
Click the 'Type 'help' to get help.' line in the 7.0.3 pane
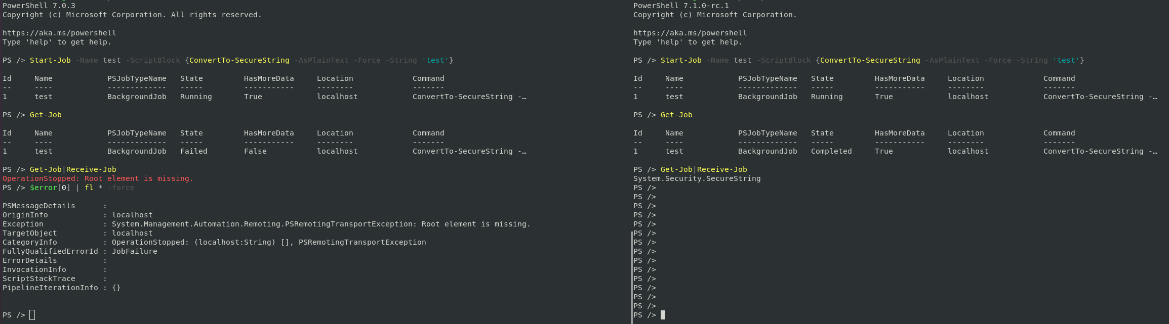[x=57, y=42]
